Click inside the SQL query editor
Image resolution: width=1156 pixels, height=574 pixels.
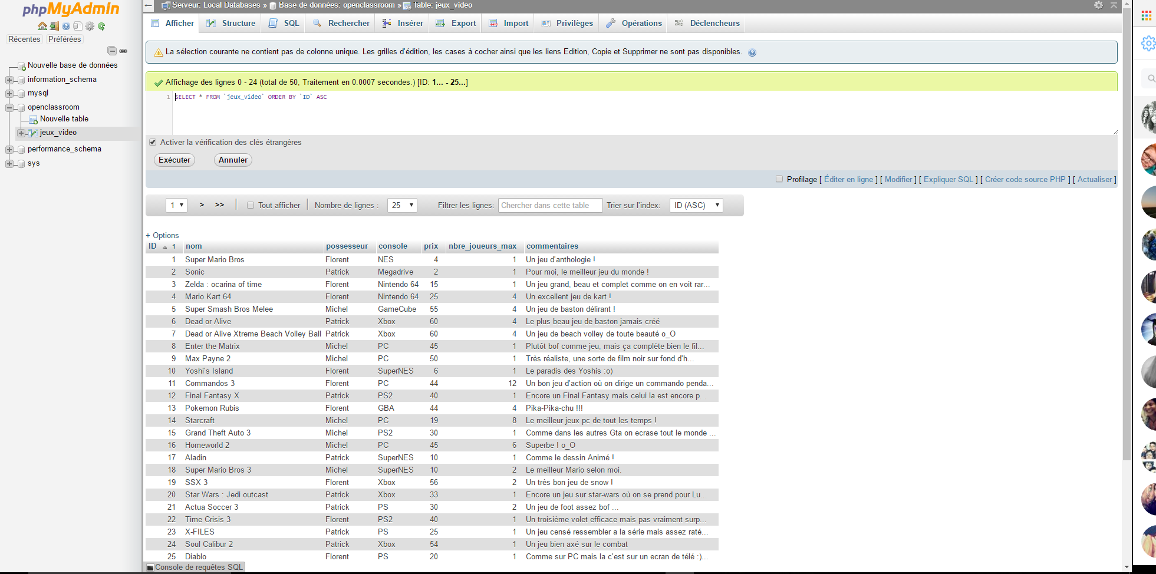[x=645, y=113]
